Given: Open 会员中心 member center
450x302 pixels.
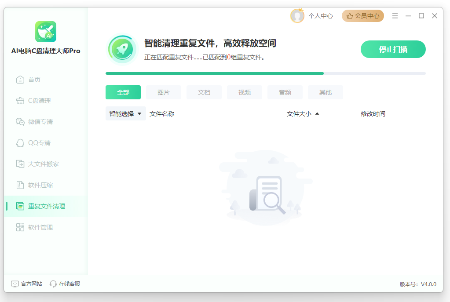Looking at the screenshot, I should pos(362,16).
